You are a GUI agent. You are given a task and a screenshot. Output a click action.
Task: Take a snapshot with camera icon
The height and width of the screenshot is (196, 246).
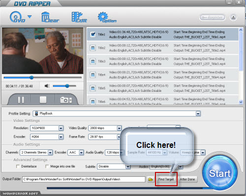[x=66, y=100]
